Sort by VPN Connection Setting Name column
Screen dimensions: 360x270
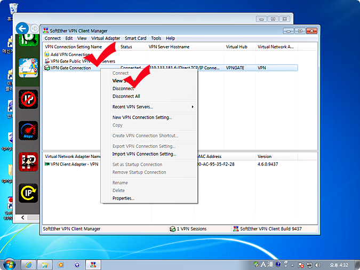tap(81, 47)
